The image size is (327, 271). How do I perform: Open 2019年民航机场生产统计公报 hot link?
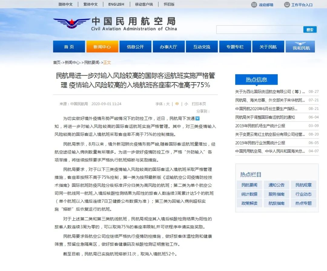coord(260,126)
